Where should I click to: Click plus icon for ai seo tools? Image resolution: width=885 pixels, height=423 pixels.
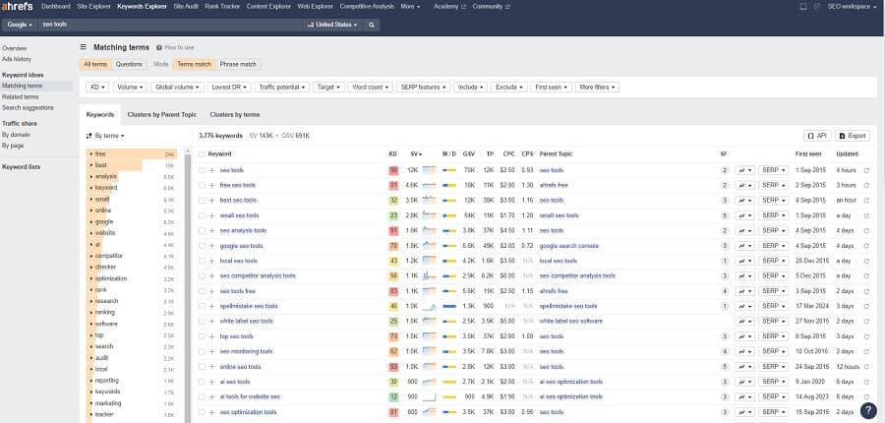[211, 382]
